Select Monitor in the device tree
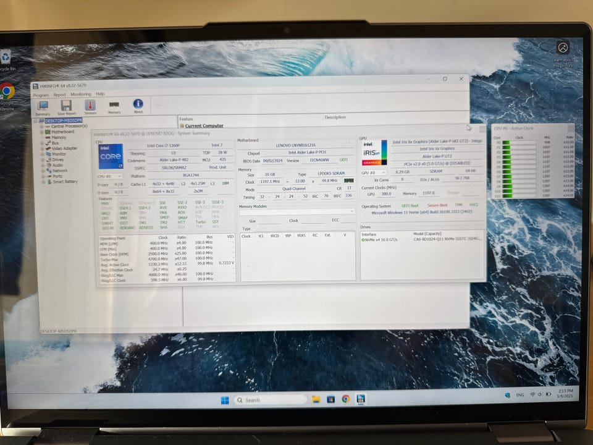The image size is (593, 445). pyautogui.click(x=59, y=154)
